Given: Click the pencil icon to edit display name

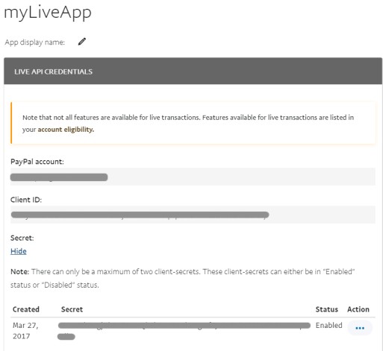Looking at the screenshot, I should [x=82, y=42].
